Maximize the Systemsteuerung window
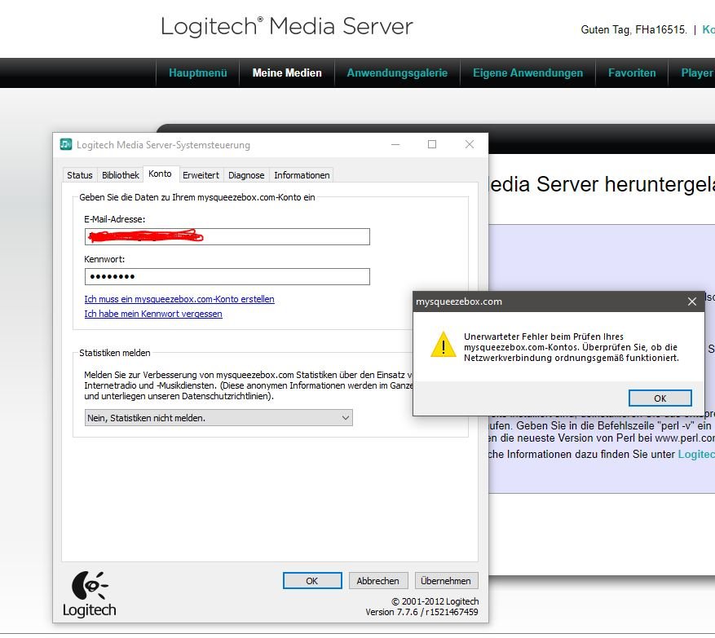715x638 pixels. click(x=432, y=144)
